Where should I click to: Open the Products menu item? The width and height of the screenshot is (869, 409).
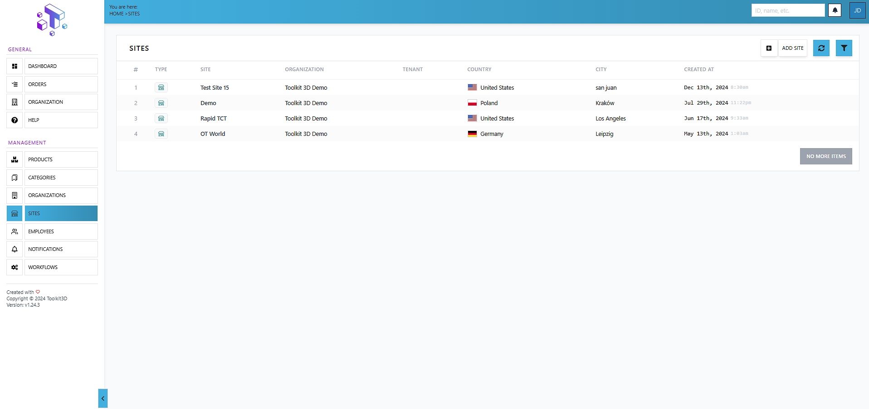(61, 159)
